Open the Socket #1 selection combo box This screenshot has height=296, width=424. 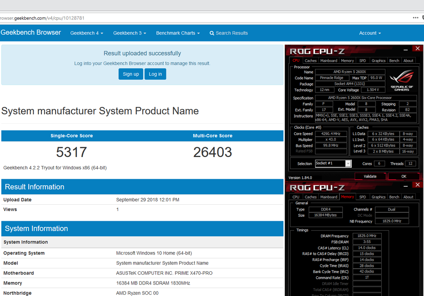click(333, 164)
